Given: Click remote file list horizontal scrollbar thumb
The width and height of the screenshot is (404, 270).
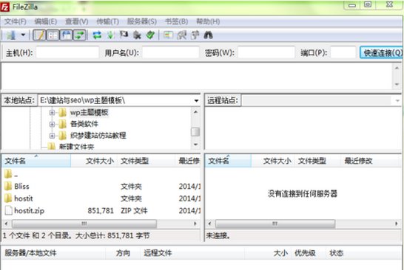Looking at the screenshot, I should coord(275,224).
